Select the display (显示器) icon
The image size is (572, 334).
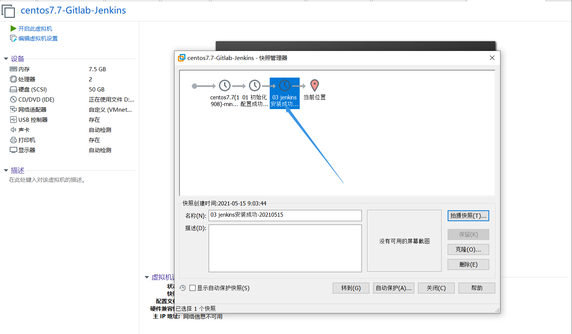pos(13,150)
